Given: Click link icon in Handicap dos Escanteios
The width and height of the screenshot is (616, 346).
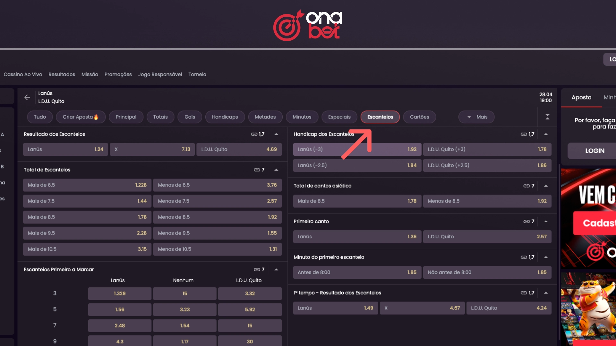Looking at the screenshot, I should [524, 134].
